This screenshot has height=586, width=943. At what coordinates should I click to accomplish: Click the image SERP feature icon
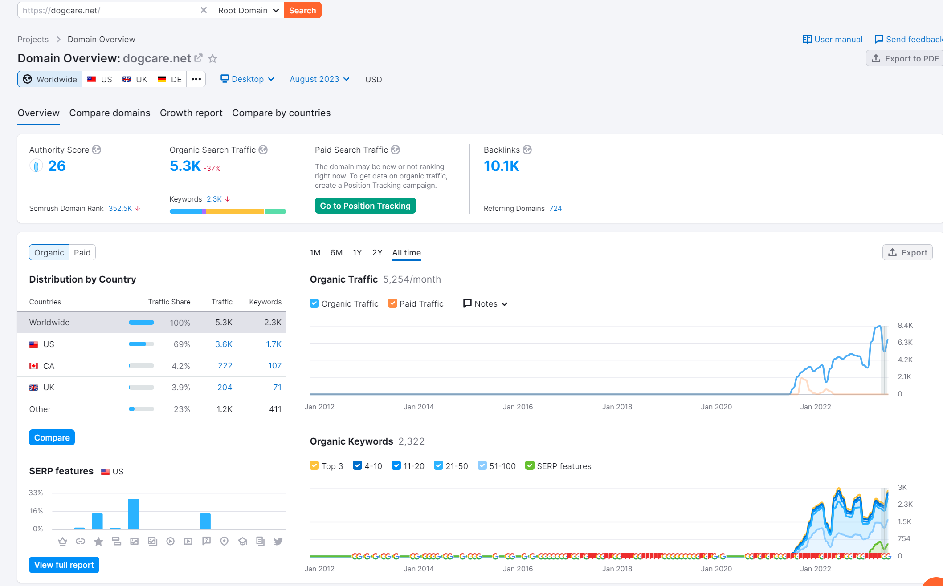[134, 542]
